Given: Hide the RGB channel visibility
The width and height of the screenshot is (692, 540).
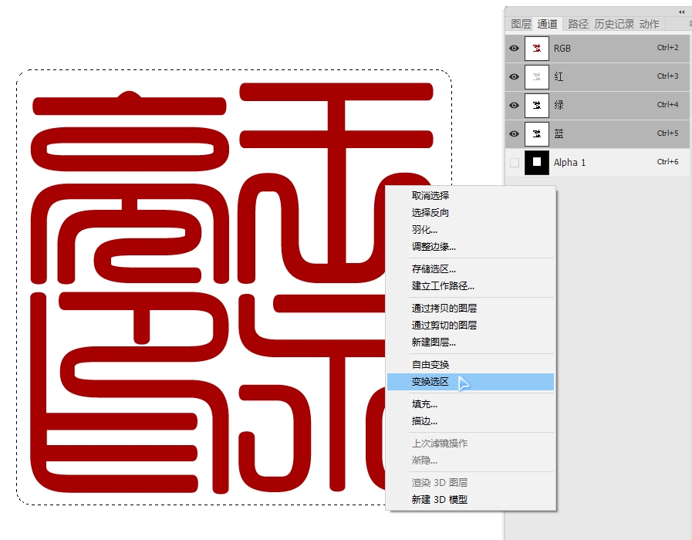Looking at the screenshot, I should 513,48.
